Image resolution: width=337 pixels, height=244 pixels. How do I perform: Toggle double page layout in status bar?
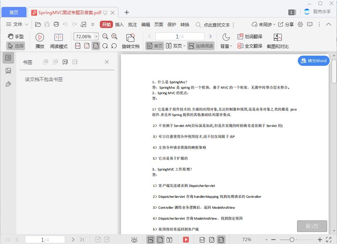tap(169, 240)
